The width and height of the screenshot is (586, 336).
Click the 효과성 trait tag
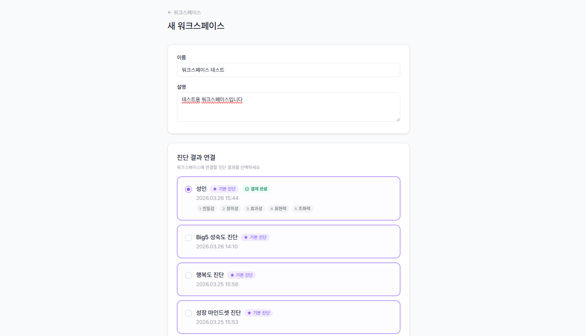254,208
